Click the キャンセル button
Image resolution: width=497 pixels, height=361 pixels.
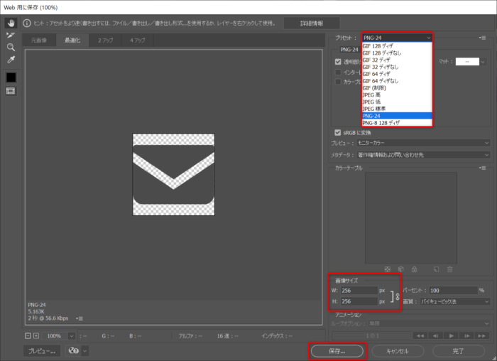pos(397,351)
